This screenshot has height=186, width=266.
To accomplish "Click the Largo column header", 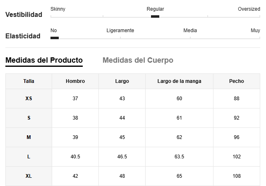I will tap(122, 81).
